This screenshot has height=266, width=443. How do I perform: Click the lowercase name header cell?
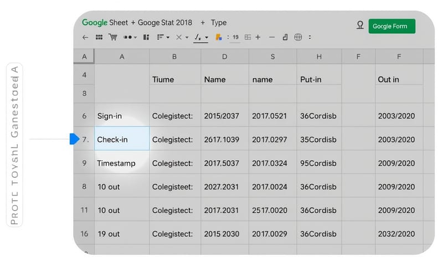[272, 75]
